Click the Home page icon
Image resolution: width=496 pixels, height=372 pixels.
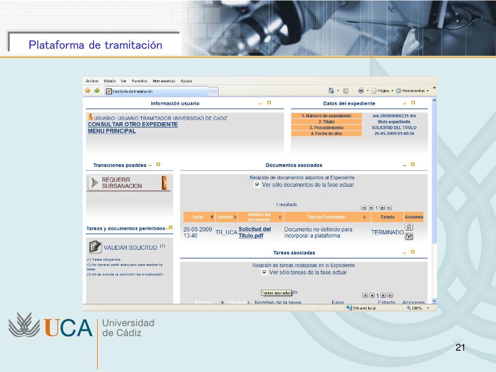[x=331, y=91]
